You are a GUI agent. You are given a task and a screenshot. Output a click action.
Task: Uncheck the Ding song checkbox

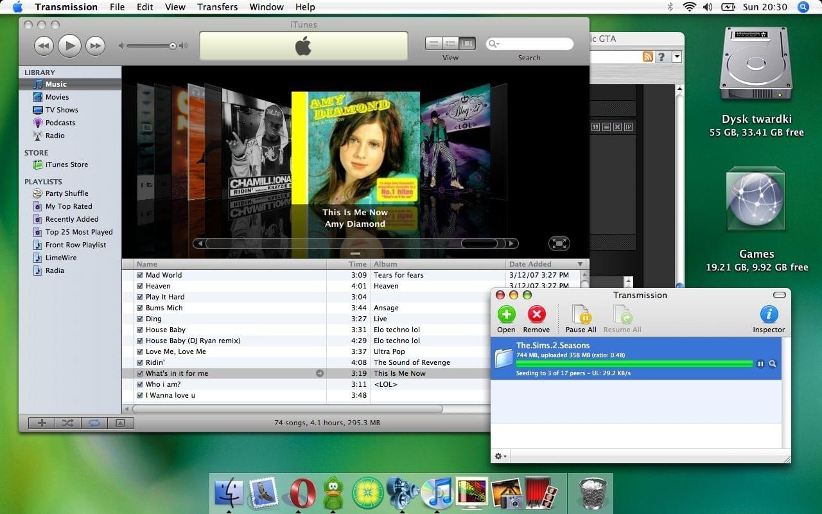[x=140, y=319]
